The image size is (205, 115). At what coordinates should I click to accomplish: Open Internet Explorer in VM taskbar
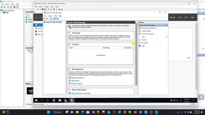[x=54, y=100]
